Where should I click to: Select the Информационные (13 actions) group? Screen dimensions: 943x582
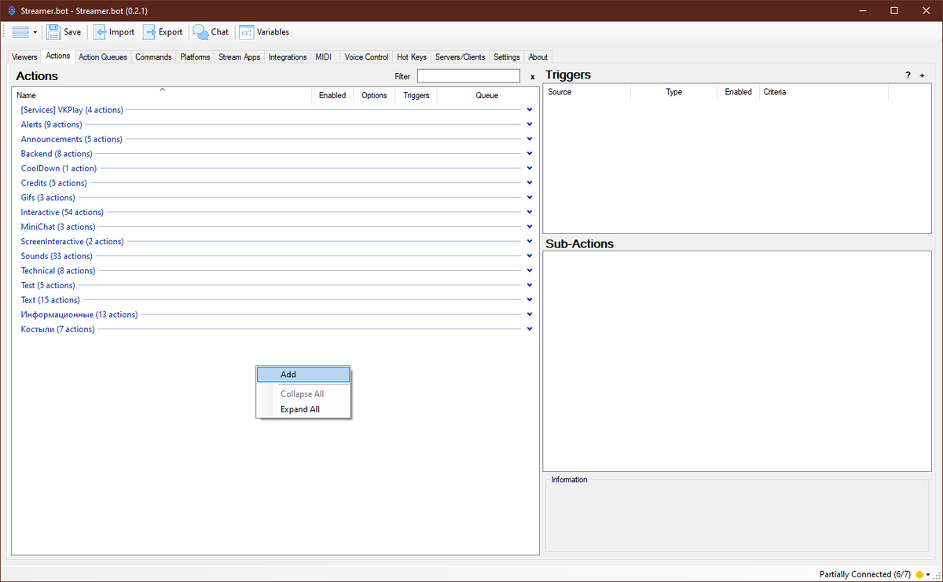pyautogui.click(x=79, y=314)
